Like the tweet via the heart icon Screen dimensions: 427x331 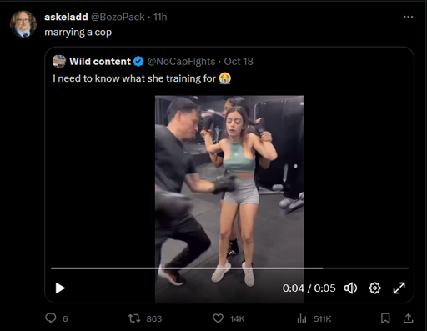coord(218,318)
